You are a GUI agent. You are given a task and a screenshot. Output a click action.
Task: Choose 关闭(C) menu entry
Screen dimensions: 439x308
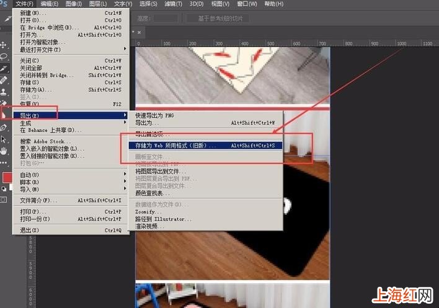(x=71, y=61)
